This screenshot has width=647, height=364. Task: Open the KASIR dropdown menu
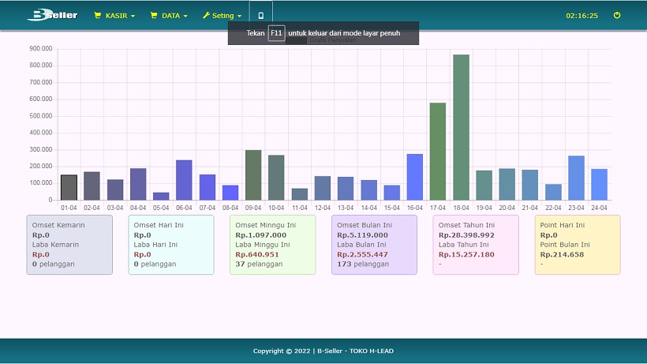[x=115, y=15]
